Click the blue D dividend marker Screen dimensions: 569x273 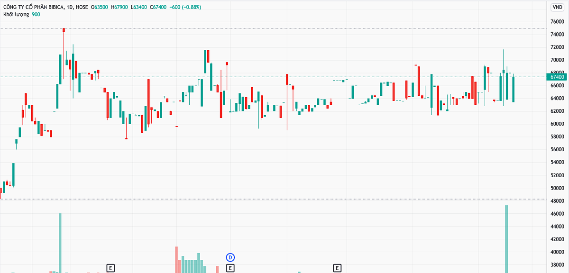[x=230, y=257]
